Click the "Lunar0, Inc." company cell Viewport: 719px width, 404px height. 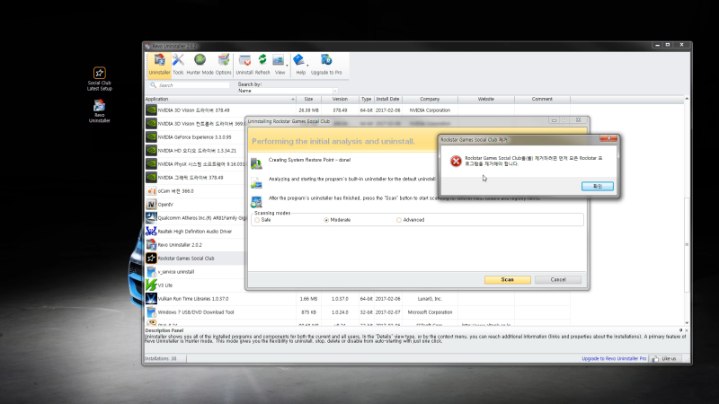coord(430,299)
